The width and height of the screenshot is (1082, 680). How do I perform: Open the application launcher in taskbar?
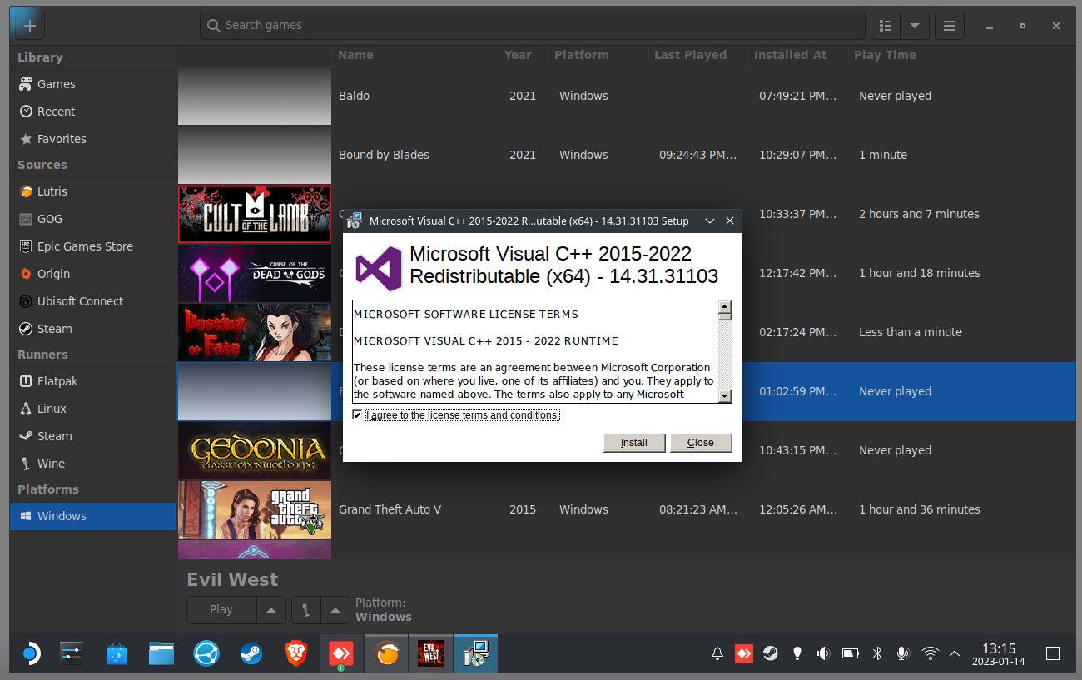[x=30, y=654]
